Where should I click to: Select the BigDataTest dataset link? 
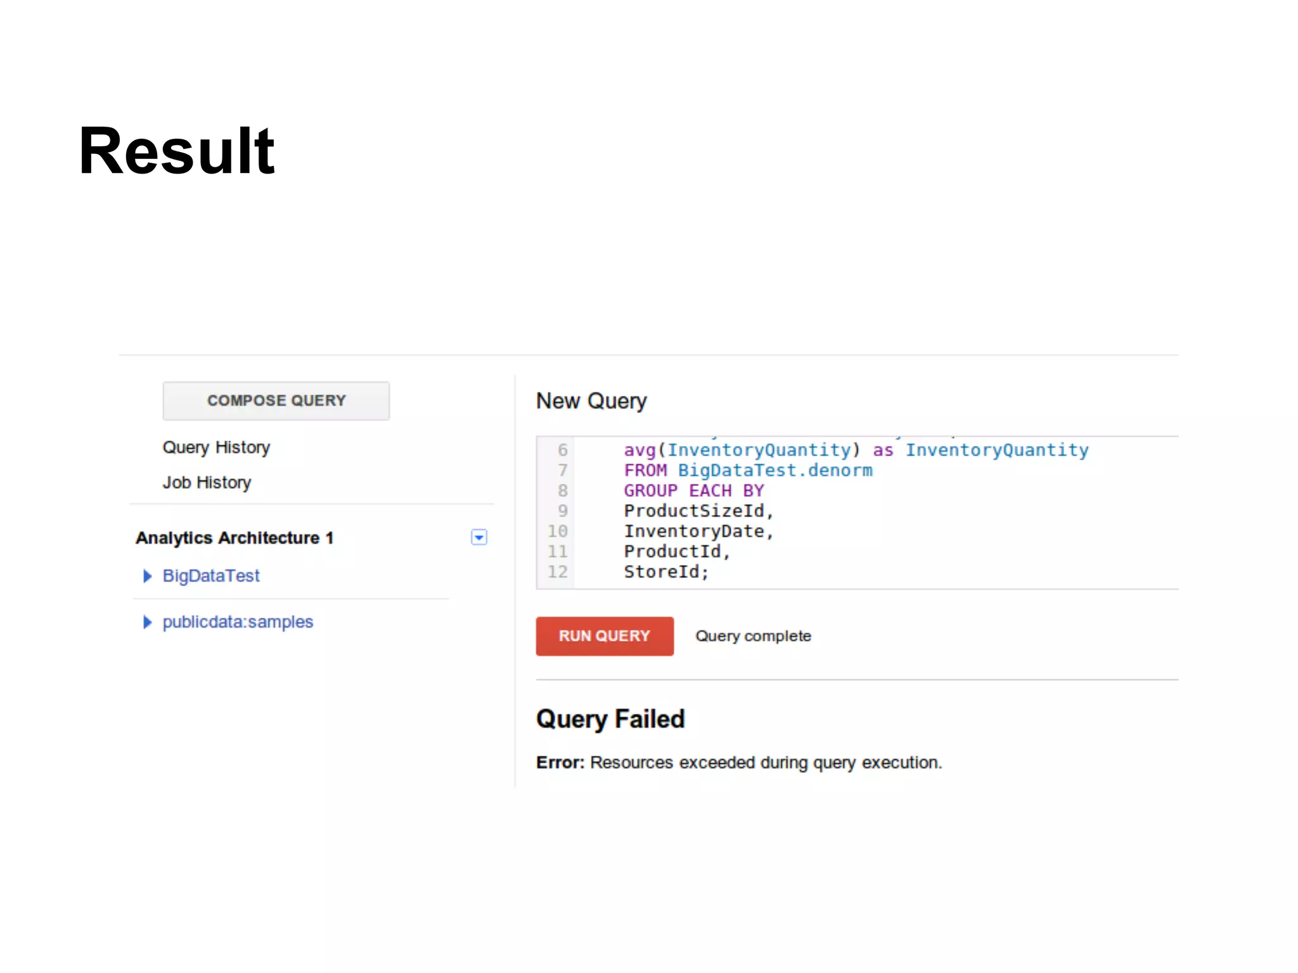pos(211,576)
